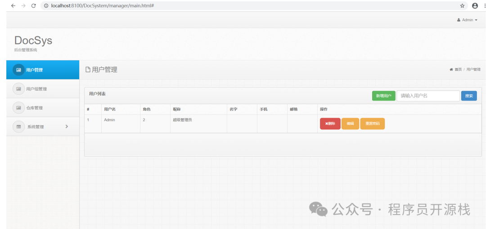Click 重置密码 for the Admin user

click(x=372, y=123)
